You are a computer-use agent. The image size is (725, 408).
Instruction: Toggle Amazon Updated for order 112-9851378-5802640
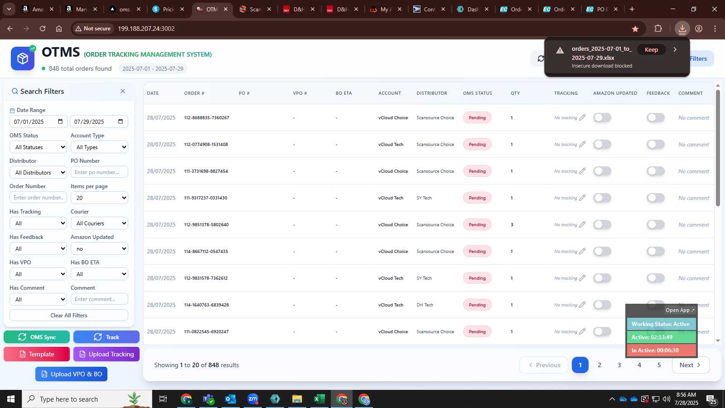[x=602, y=224]
